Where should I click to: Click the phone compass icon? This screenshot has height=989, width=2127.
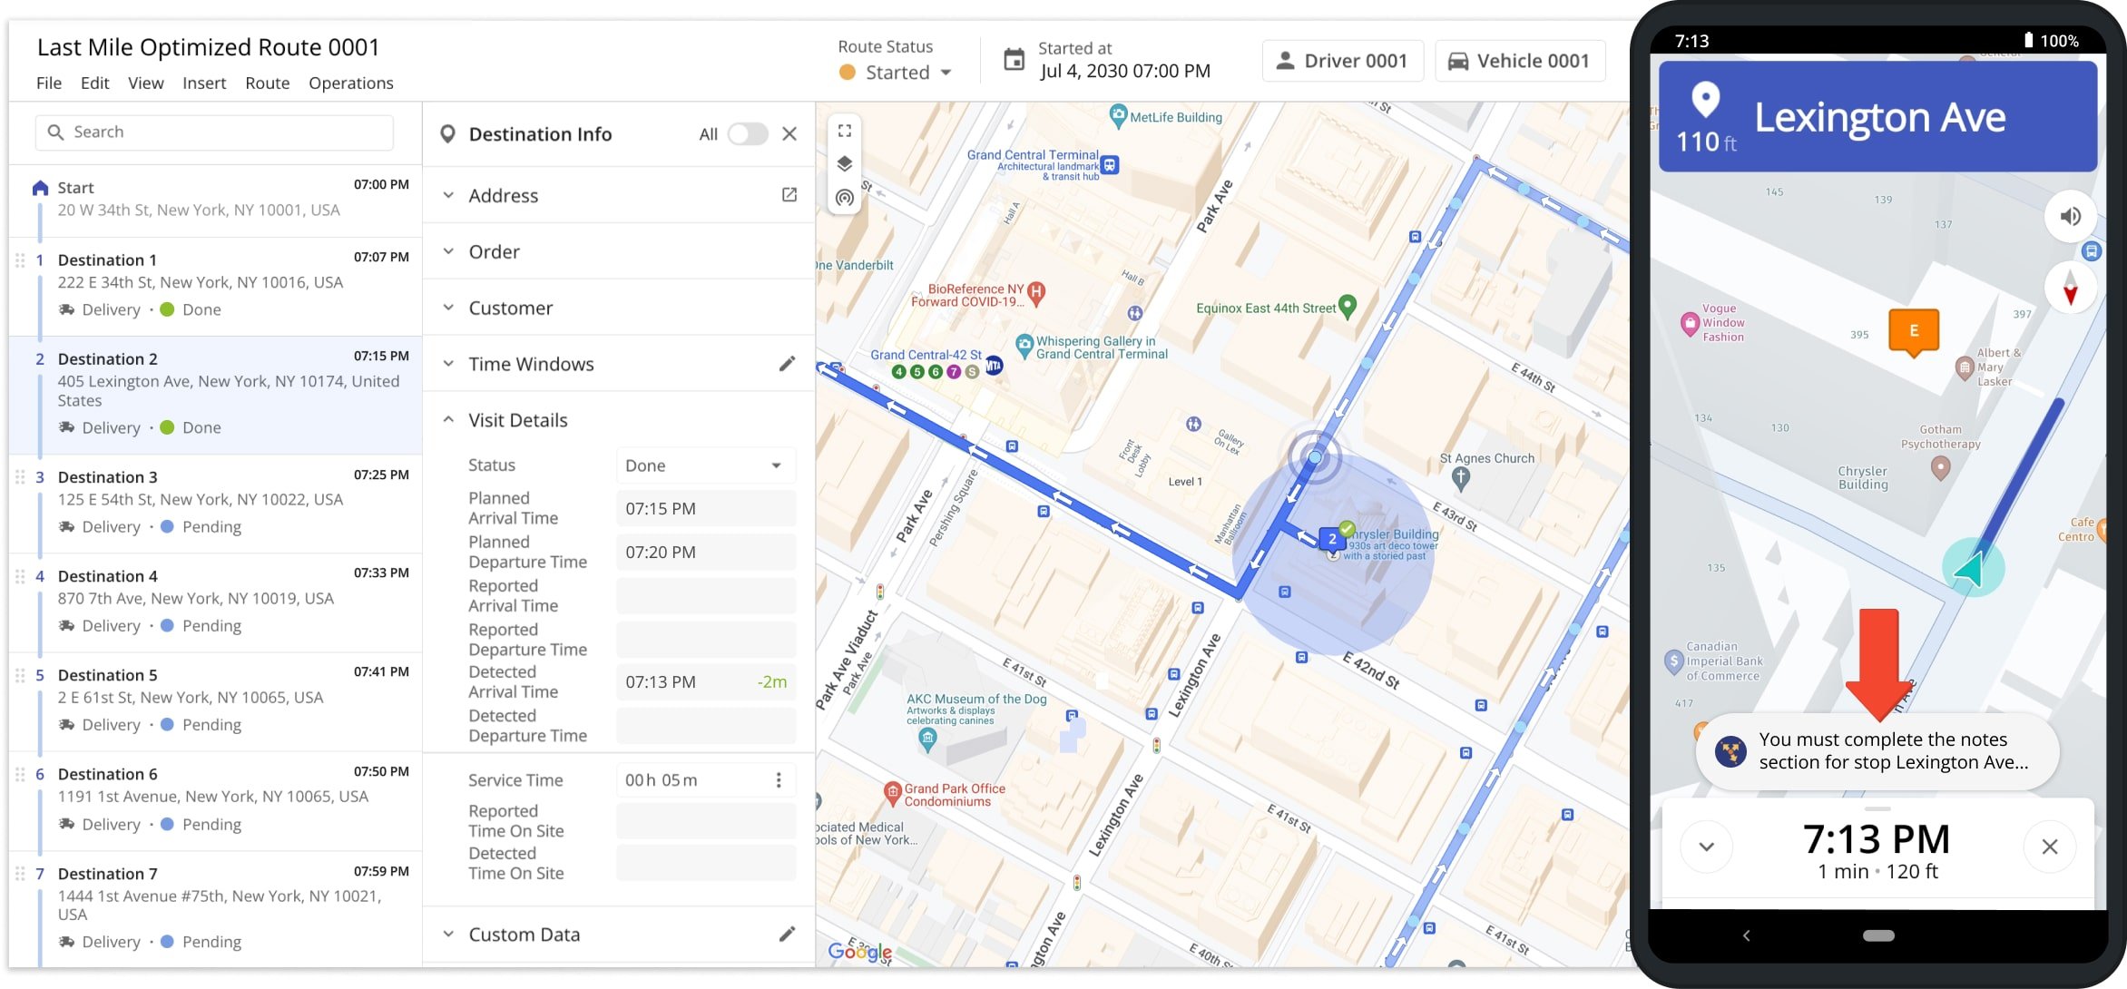tap(2071, 287)
